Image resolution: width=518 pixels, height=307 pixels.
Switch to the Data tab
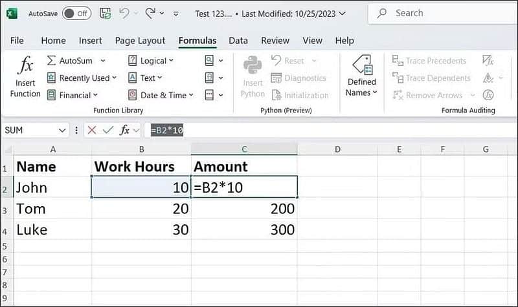[x=238, y=41]
